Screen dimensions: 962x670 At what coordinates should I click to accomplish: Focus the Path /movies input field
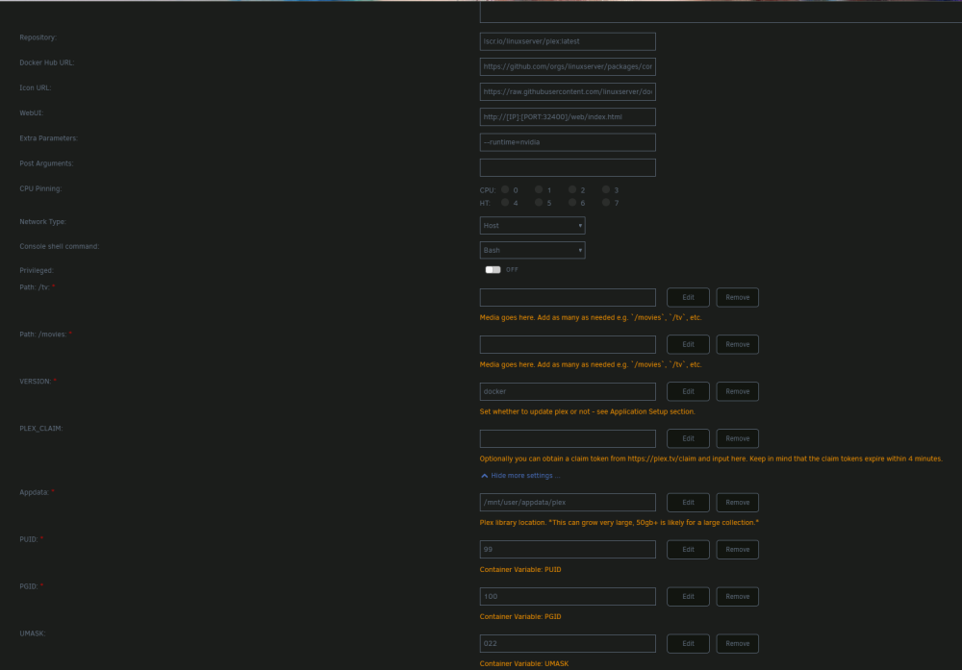coord(568,344)
